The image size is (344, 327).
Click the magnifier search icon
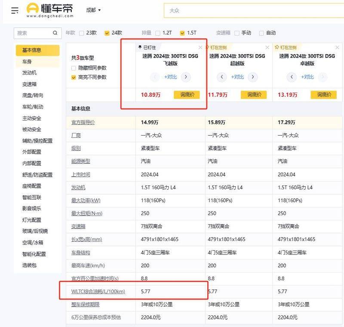tap(55, 33)
